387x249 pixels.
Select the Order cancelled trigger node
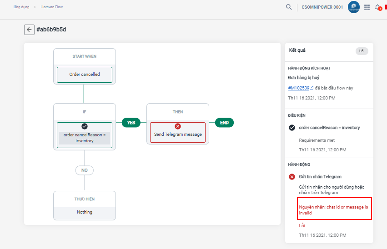point(85,75)
